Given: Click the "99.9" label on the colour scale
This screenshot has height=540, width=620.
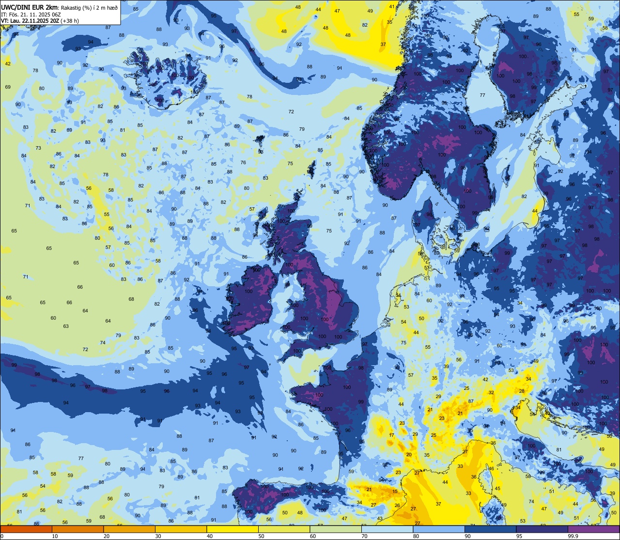Looking at the screenshot, I should [x=573, y=536].
